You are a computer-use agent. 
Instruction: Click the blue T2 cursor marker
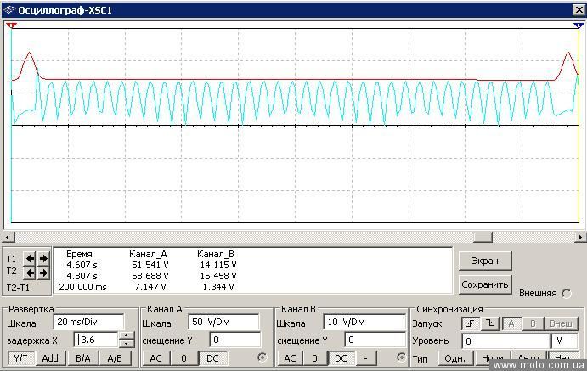(x=579, y=25)
